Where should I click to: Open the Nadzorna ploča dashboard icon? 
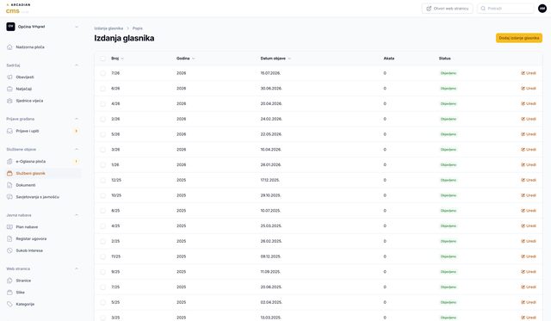[9, 47]
